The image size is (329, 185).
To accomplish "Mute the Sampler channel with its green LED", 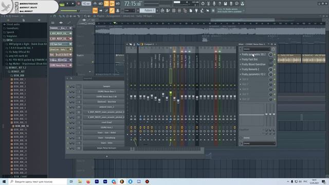I will (67, 86).
